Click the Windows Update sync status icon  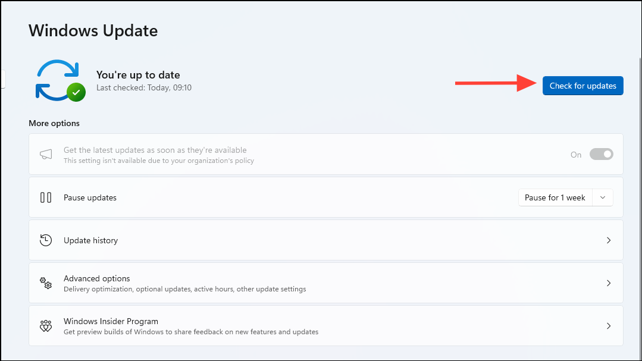point(61,81)
